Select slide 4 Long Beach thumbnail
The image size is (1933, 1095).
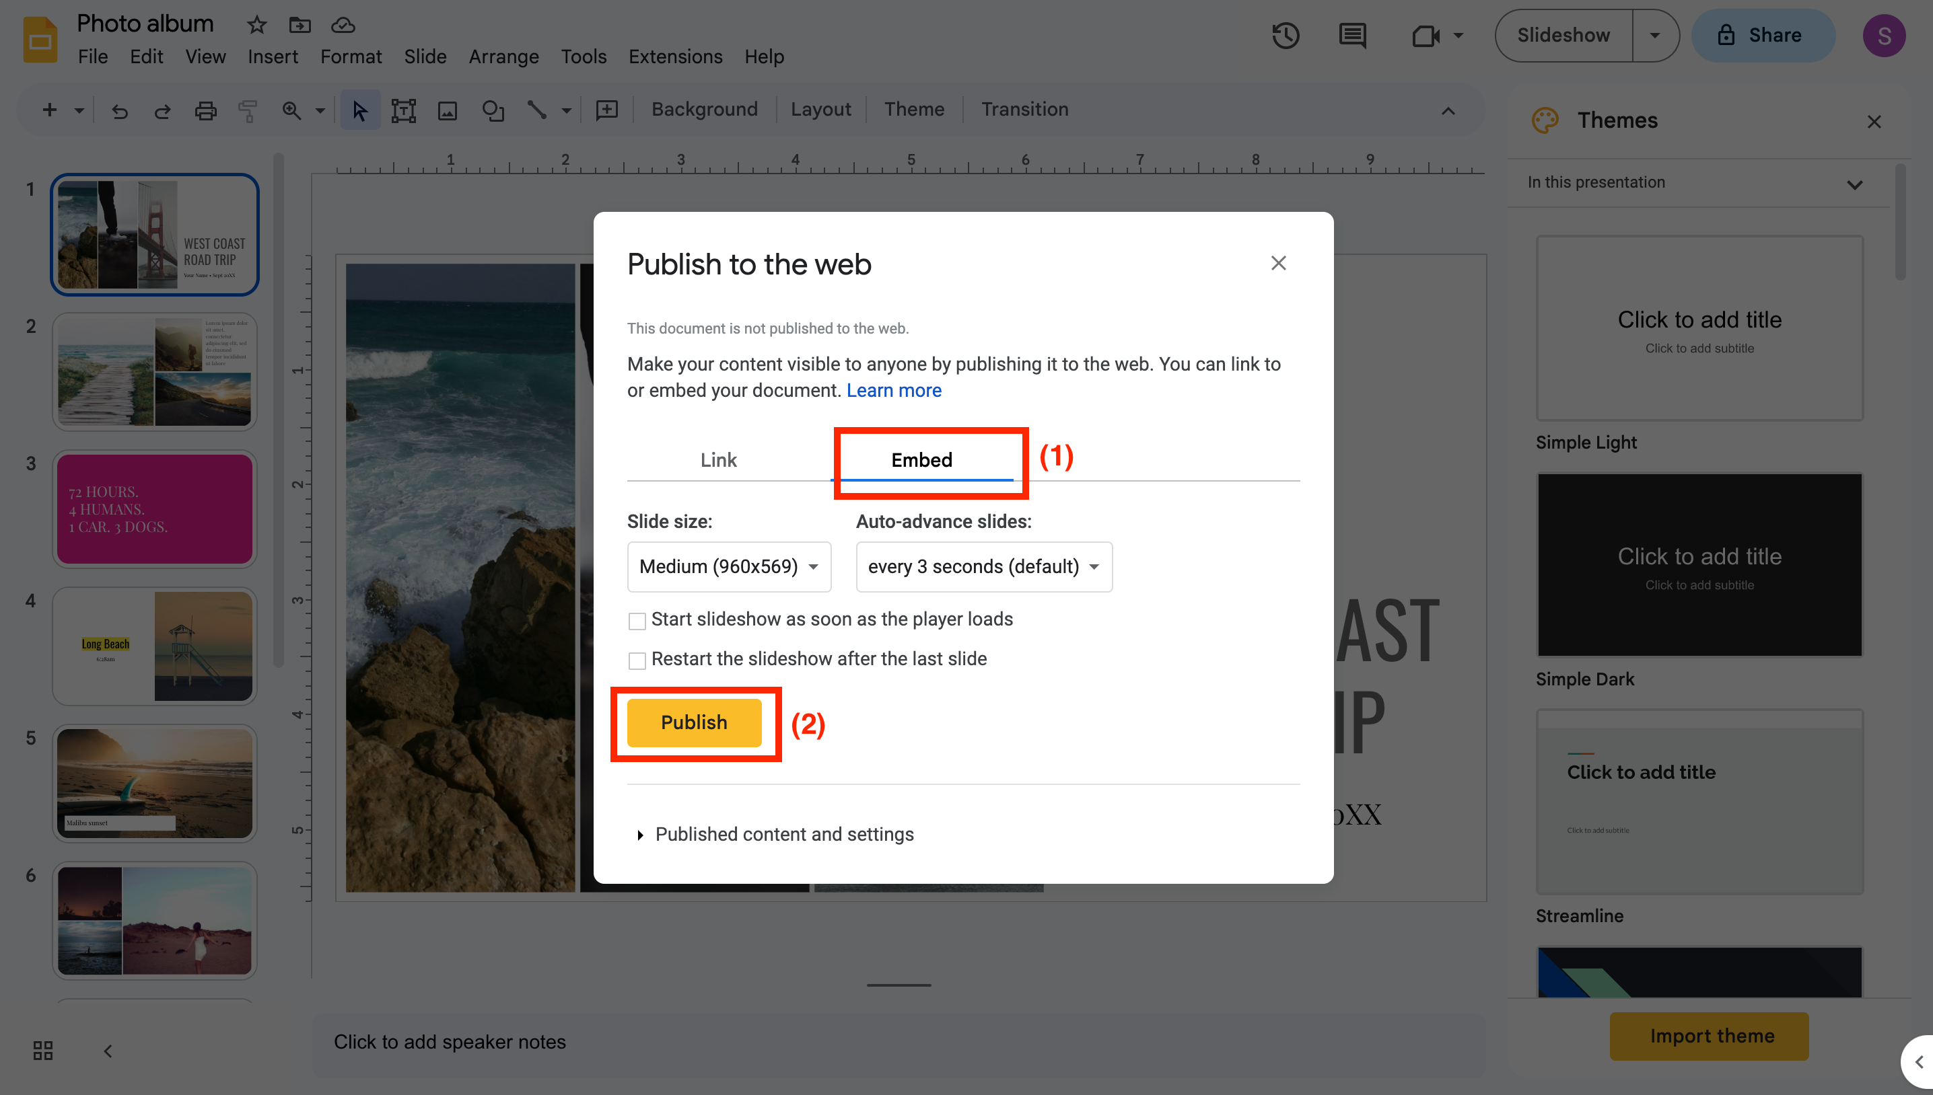[154, 646]
